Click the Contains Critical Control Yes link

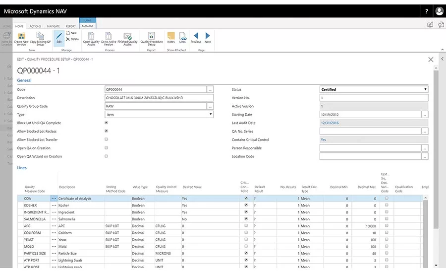click(323, 140)
